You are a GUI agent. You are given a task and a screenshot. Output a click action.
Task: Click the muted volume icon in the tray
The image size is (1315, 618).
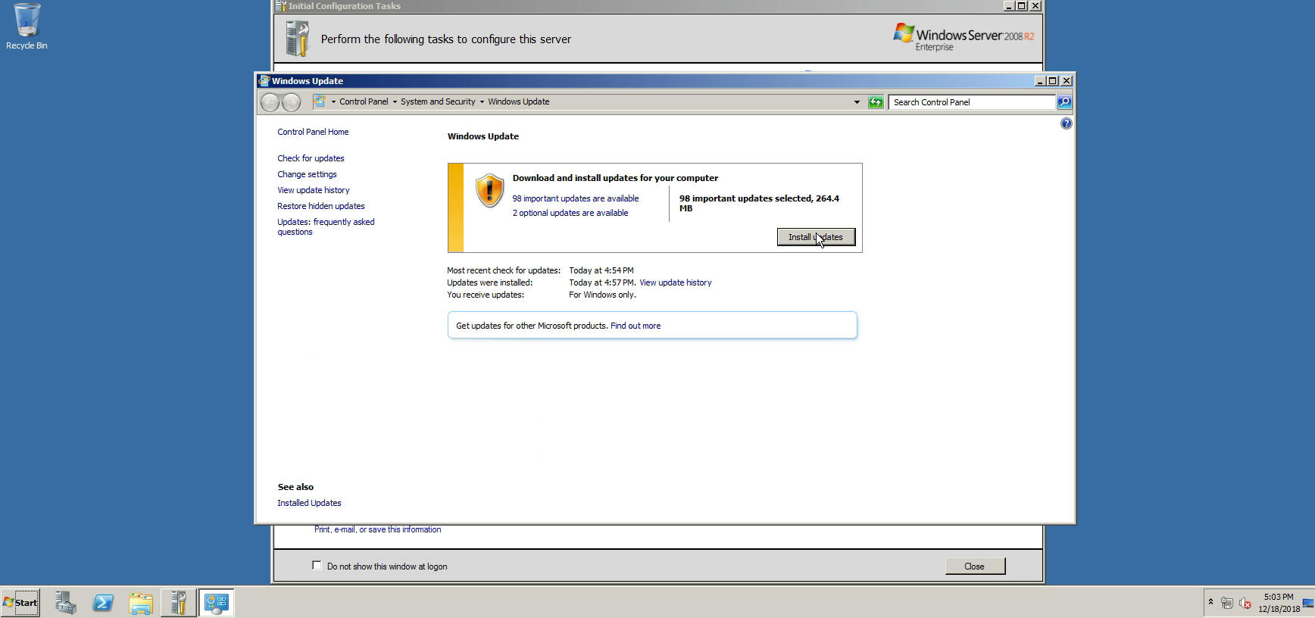coord(1245,604)
